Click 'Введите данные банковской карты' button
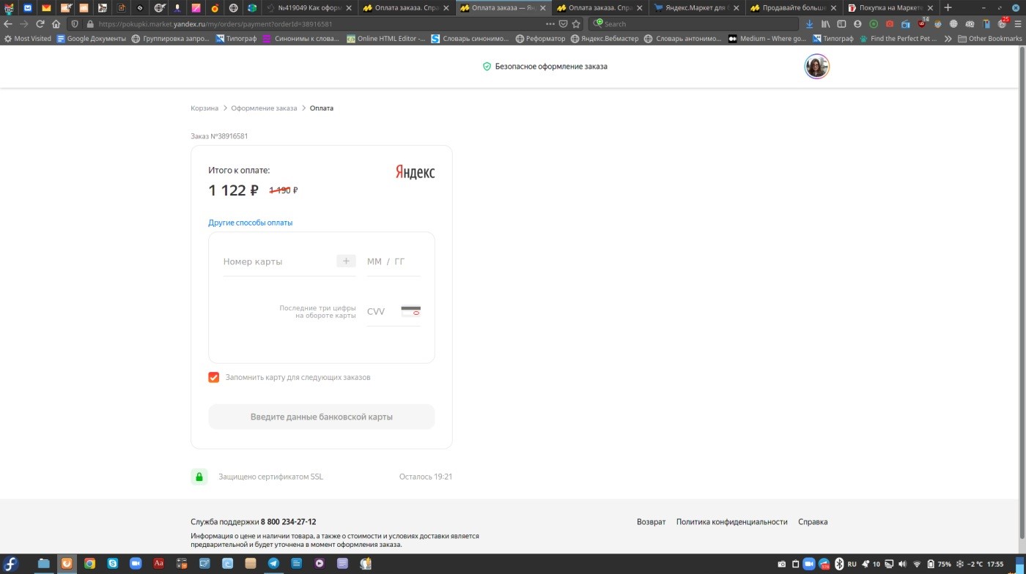 [x=322, y=417]
